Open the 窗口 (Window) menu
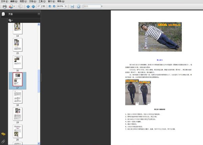Screen dimensions: 203x145 tap(51, 1)
